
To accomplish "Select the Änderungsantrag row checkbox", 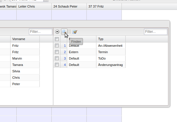I will 57,65.
